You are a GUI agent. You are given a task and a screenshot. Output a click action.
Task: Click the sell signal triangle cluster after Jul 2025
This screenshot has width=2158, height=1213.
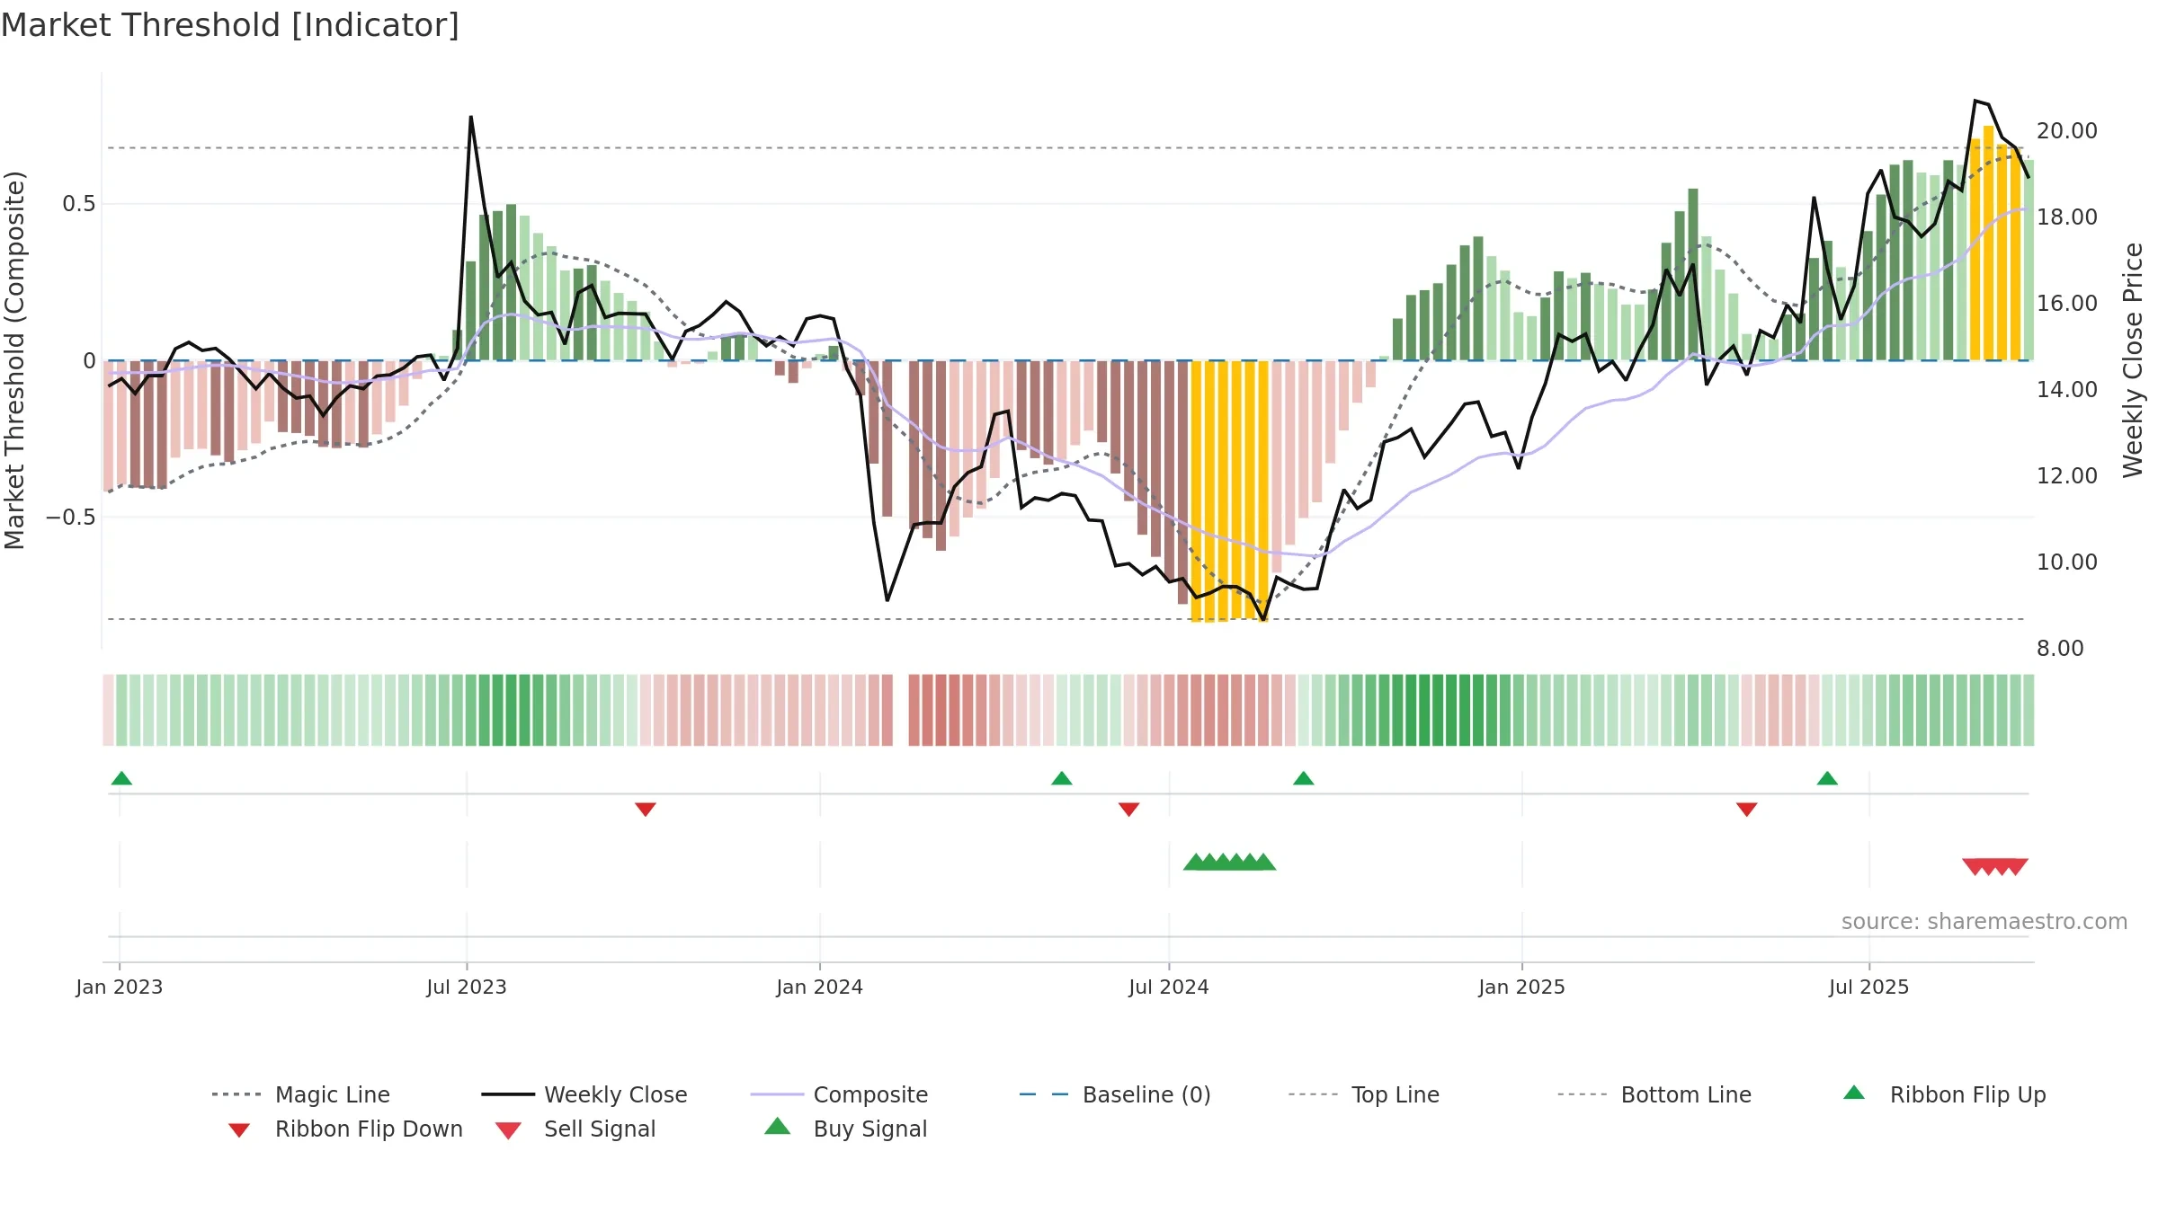click(1995, 866)
